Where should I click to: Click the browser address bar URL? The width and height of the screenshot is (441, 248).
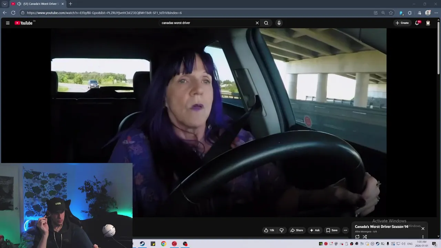(104, 13)
